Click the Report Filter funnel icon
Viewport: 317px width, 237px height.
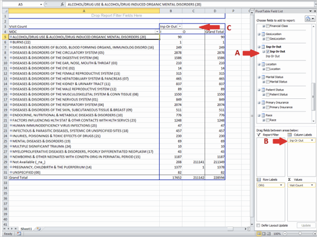(x=258, y=135)
